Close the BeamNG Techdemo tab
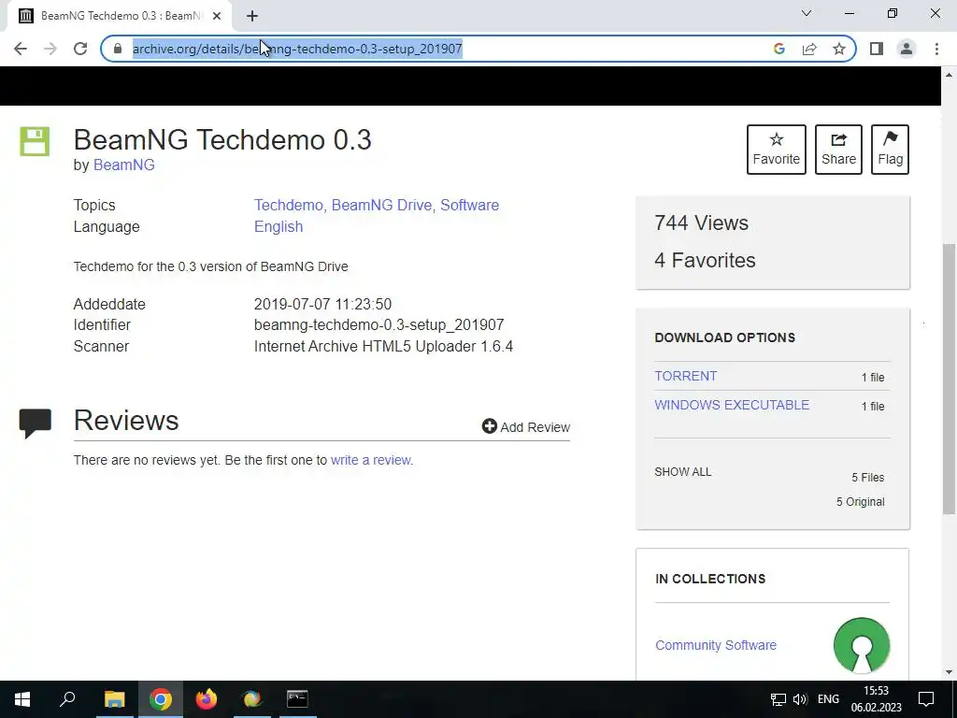This screenshot has width=957, height=718. click(x=217, y=16)
